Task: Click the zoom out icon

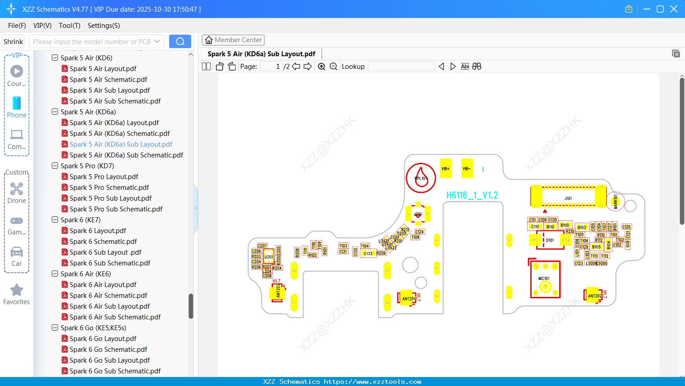Action: tap(333, 66)
